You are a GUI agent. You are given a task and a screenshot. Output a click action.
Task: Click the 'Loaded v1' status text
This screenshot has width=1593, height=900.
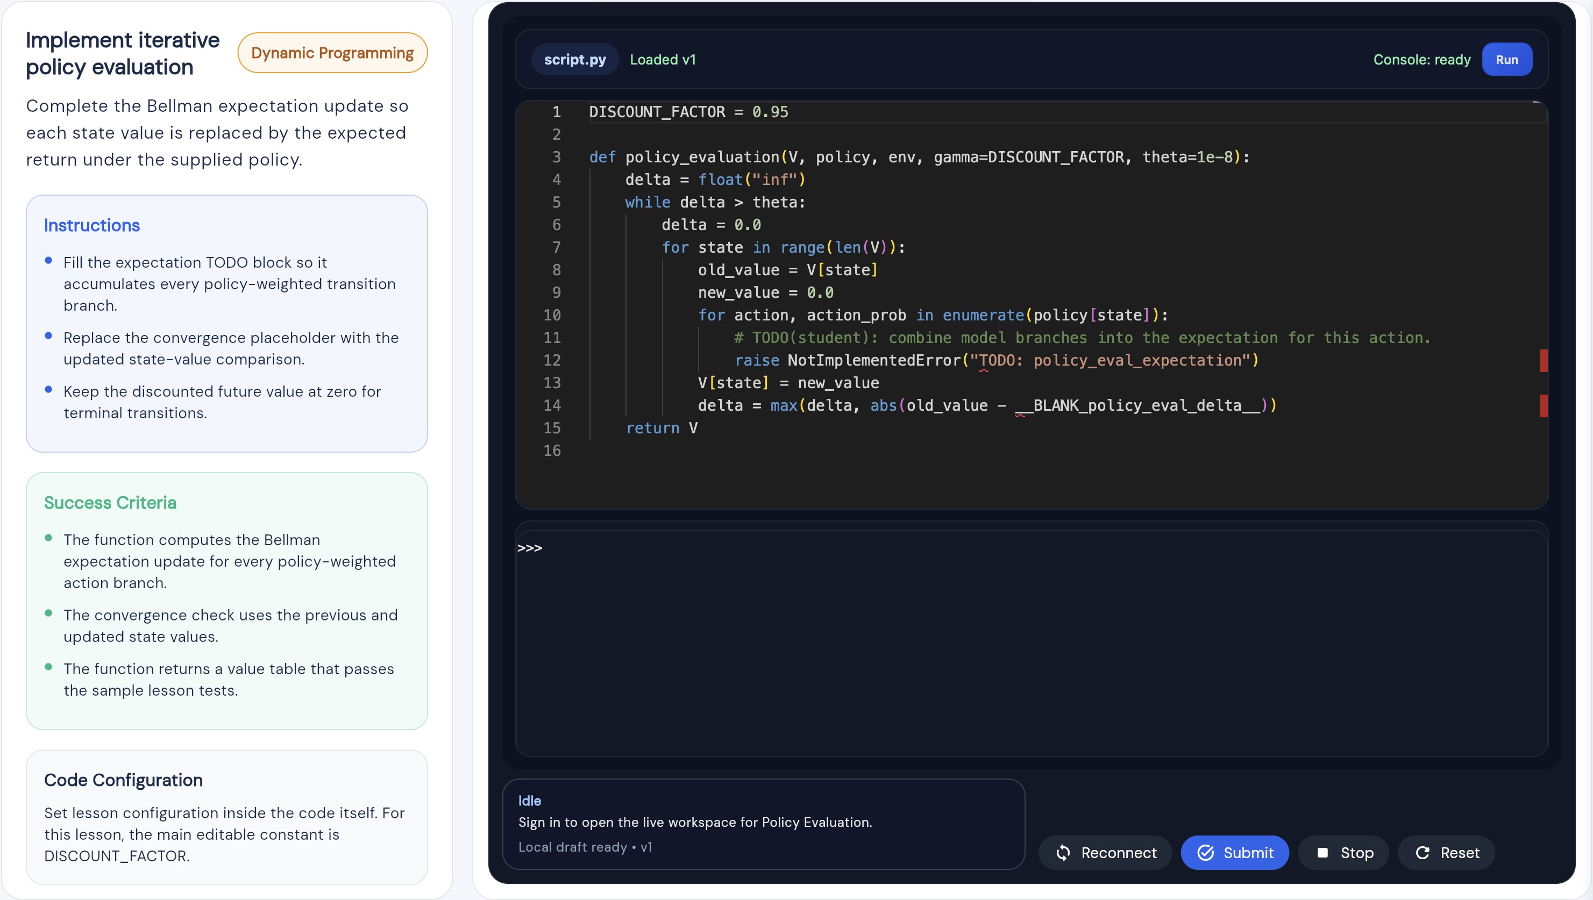coord(662,59)
